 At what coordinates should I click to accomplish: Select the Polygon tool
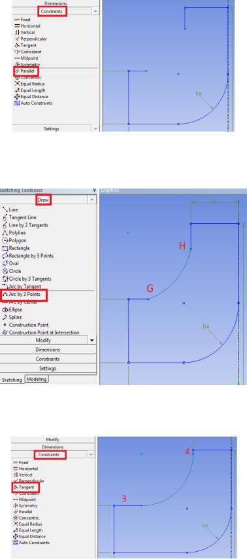(x=14, y=241)
